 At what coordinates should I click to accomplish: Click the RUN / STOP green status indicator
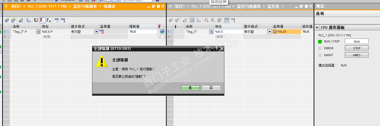(x=320, y=41)
